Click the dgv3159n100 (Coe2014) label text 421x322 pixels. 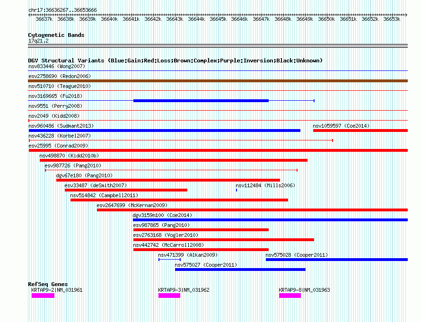[x=162, y=215]
